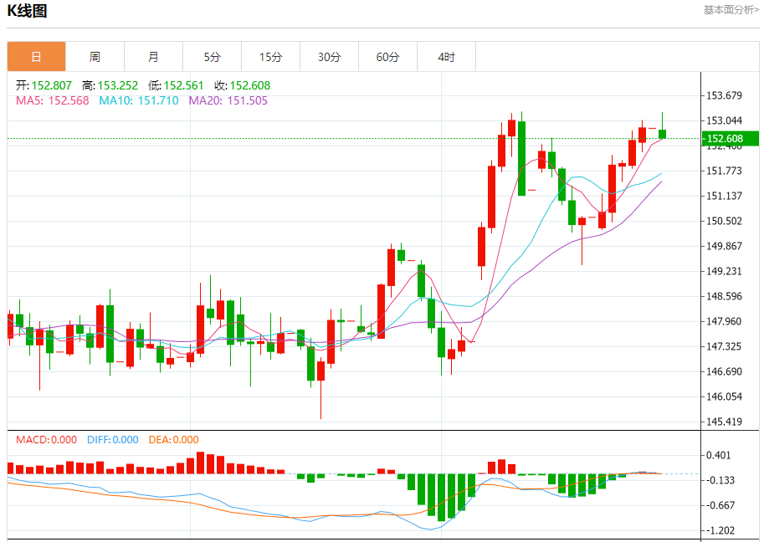This screenshot has height=542, width=764.
Task: Click the MACD:0.000 indicator label
Action: click(46, 440)
